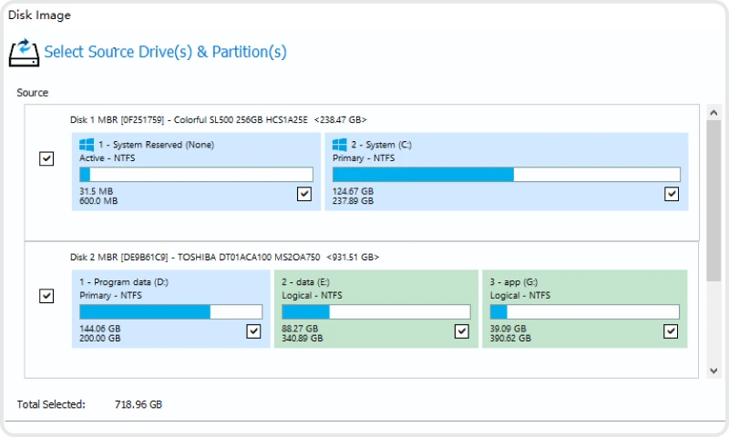The image size is (729, 437).
Task: Click the '1 - System Reserved (None)' label
Action: [156, 145]
